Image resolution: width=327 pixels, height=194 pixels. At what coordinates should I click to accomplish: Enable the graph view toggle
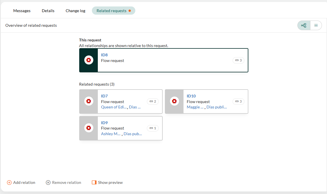(x=303, y=25)
